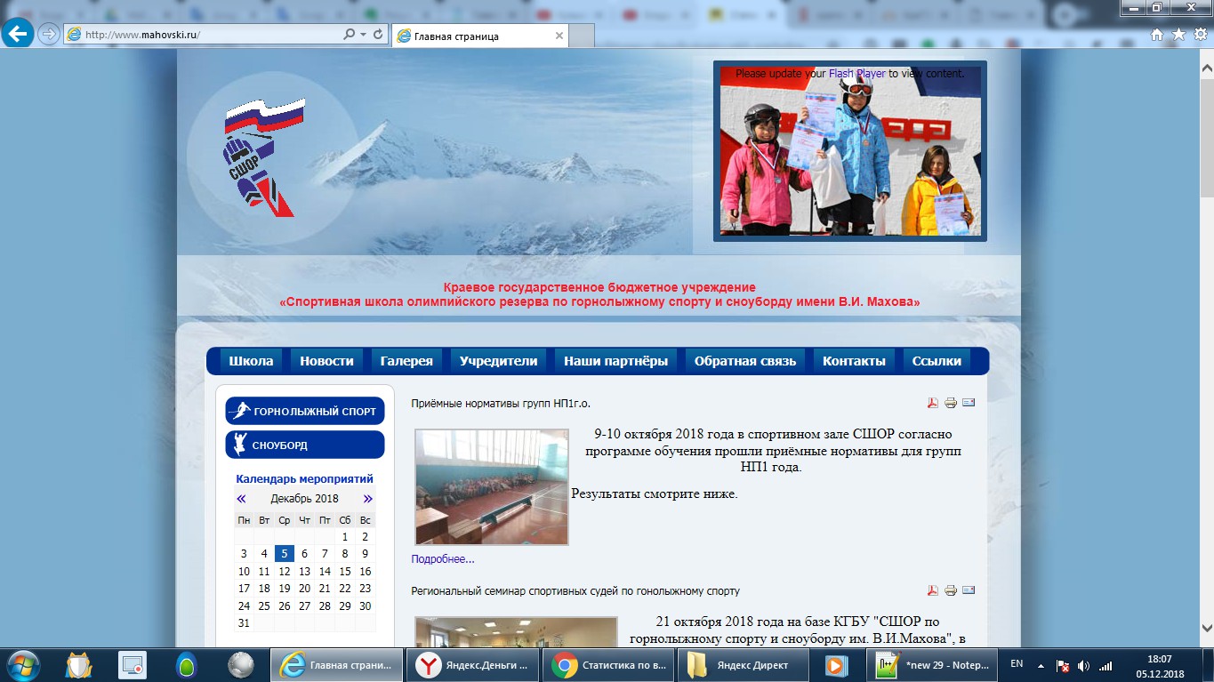1214x682 pixels.
Task: Open the Региональный семинар спортивных судей title
Action: (575, 591)
